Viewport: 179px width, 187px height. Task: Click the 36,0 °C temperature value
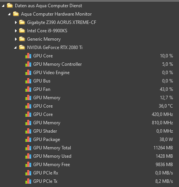coord(166,106)
